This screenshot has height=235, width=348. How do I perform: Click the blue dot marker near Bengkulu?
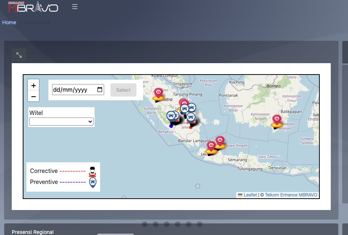[171, 126]
